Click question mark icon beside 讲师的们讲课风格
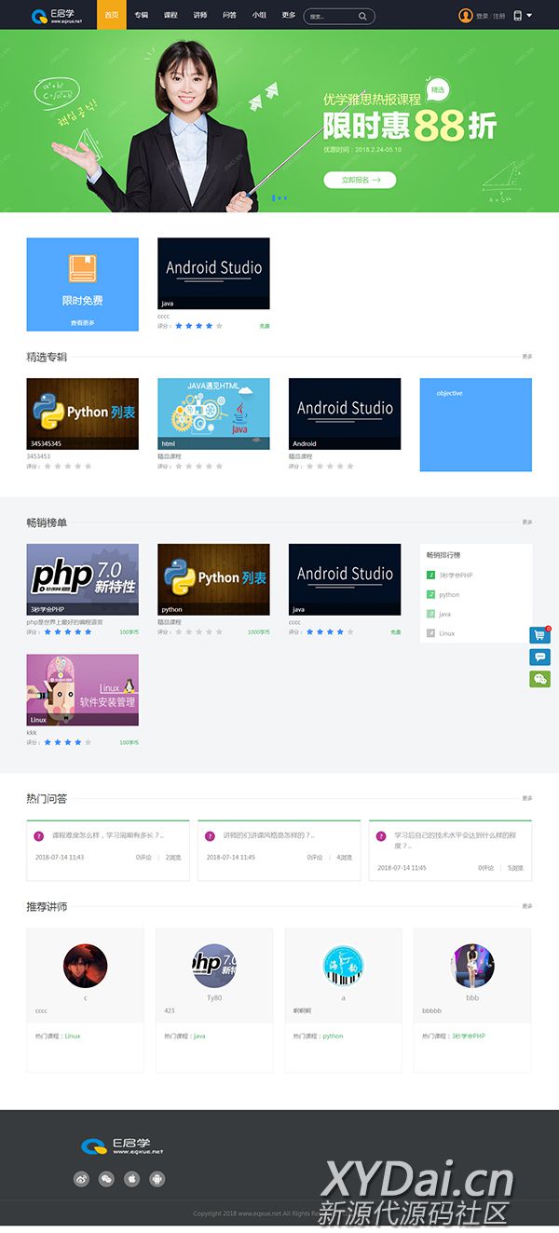The height and width of the screenshot is (1233, 559). [x=211, y=835]
